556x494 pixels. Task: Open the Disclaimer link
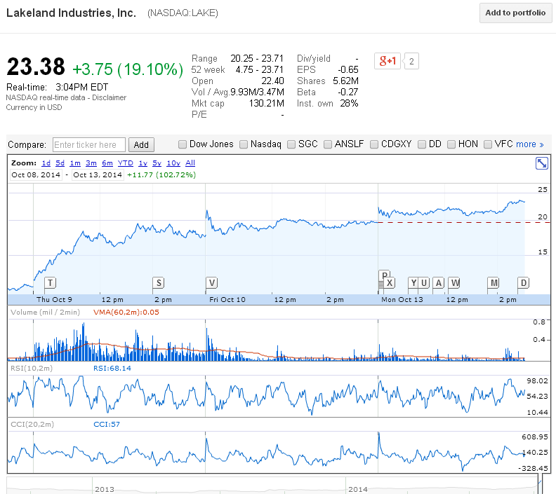point(110,97)
